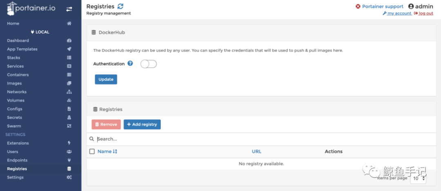Click the Settings gears icon in sidebar
This screenshot has width=441, height=191.
(69, 177)
